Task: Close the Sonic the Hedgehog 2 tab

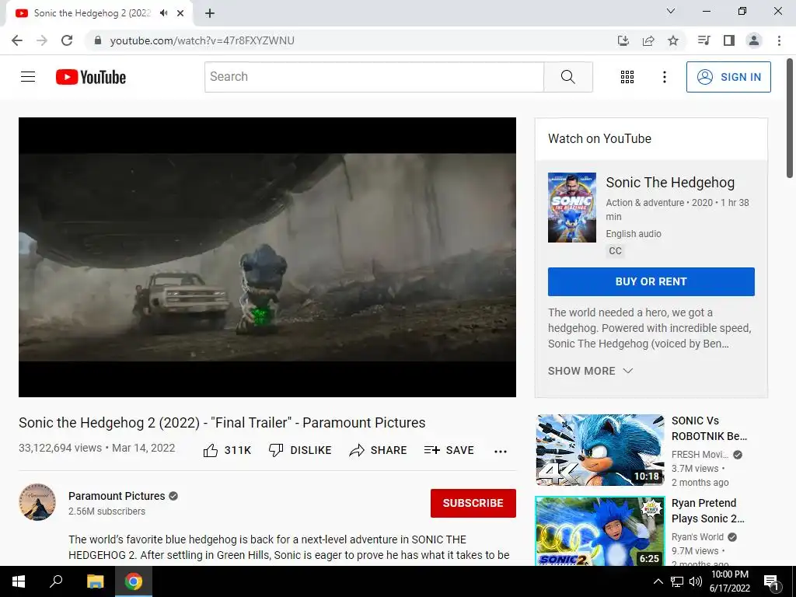Action: [x=180, y=14]
